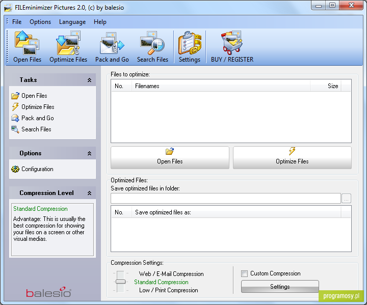Click the Open Files folder icon in Tasks
Image resolution: width=367 pixels, height=305 pixels.
tap(15, 96)
